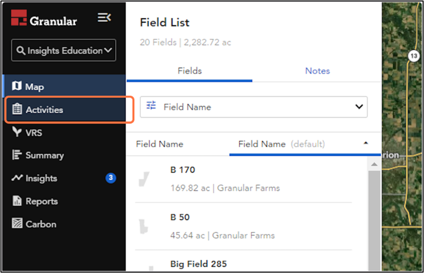This screenshot has width=424, height=273.
Task: Click route 13 marker on map
Action: [414, 56]
